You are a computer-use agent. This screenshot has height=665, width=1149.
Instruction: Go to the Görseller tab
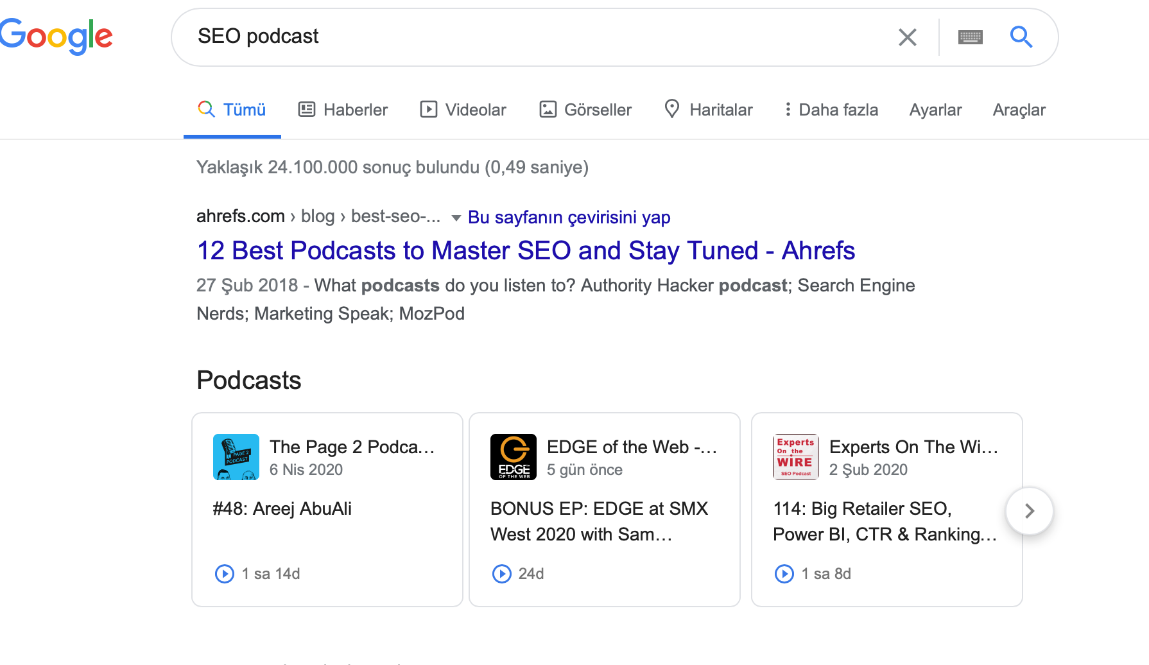tap(585, 110)
